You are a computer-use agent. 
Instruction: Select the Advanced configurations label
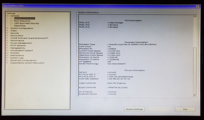[x=23, y=60]
